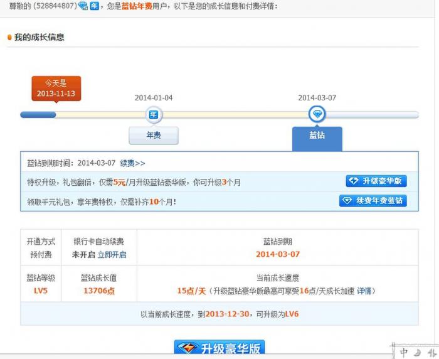439x359 pixels.
Task: Click the diamond icon on the 续费年费蓝钻 button
Action: (347, 201)
